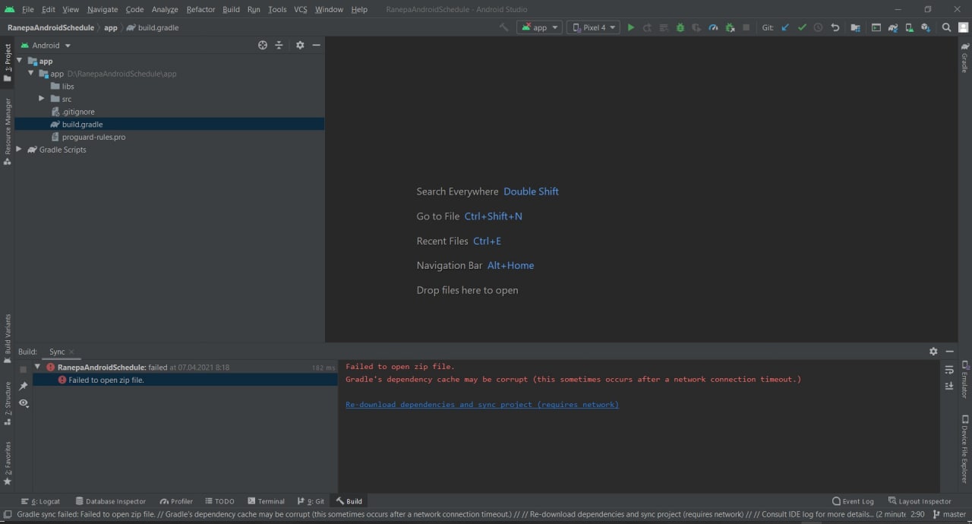
Task: Toggle tool window bars via status corner icon
Action: (7, 514)
